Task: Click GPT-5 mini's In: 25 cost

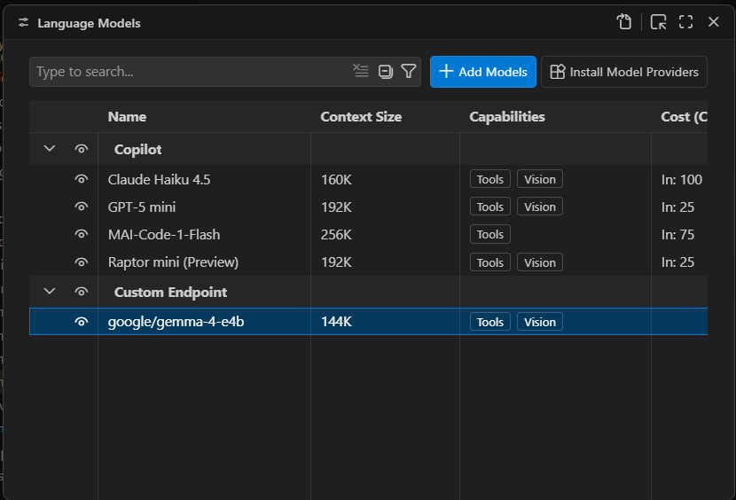Action: [677, 207]
